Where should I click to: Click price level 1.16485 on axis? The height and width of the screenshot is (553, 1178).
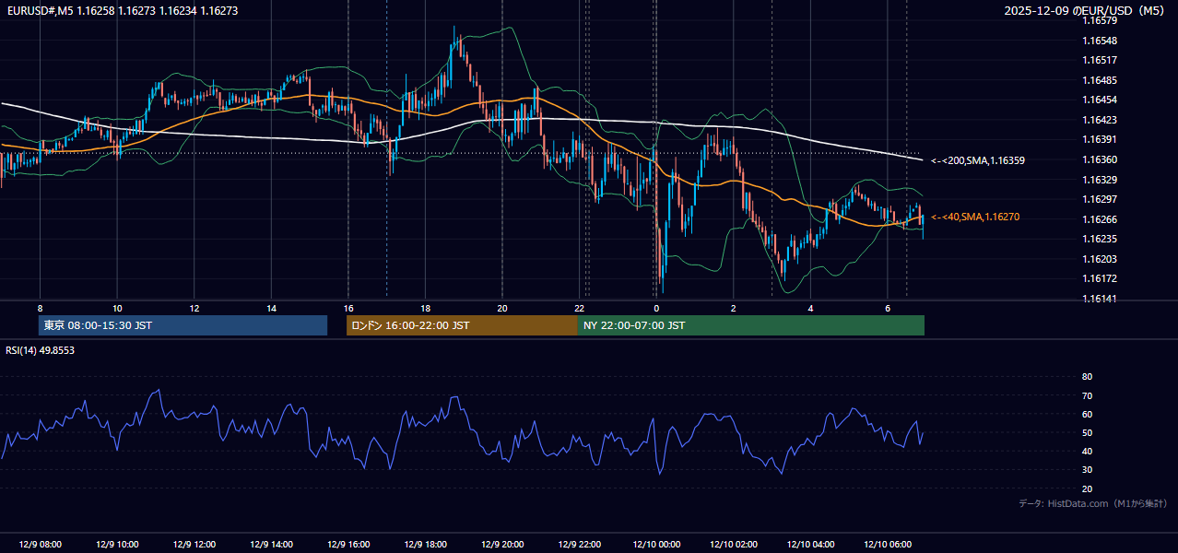coord(1100,80)
